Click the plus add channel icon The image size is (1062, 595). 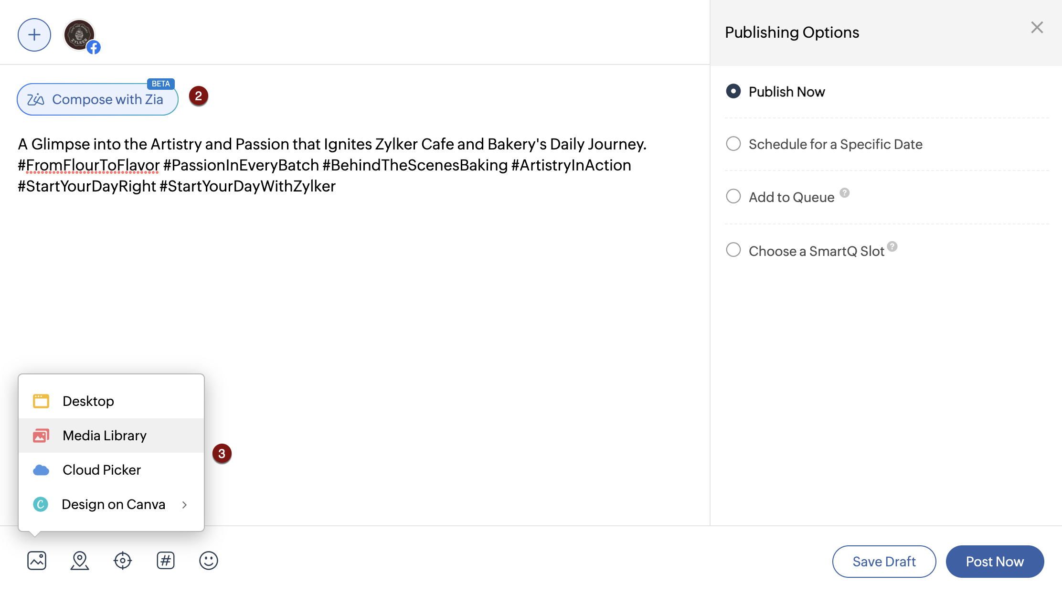click(34, 35)
